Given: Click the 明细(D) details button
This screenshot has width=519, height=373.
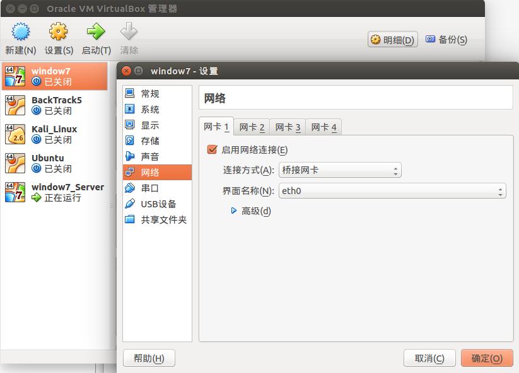Looking at the screenshot, I should 392,40.
